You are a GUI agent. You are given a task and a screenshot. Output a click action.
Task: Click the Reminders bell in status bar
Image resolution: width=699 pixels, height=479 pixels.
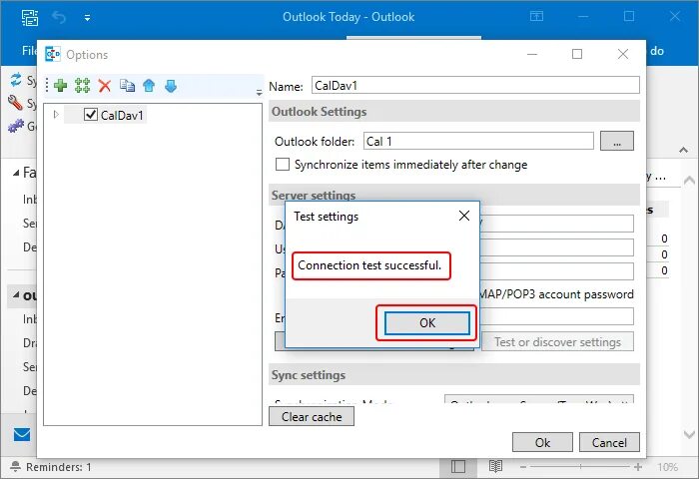16,466
